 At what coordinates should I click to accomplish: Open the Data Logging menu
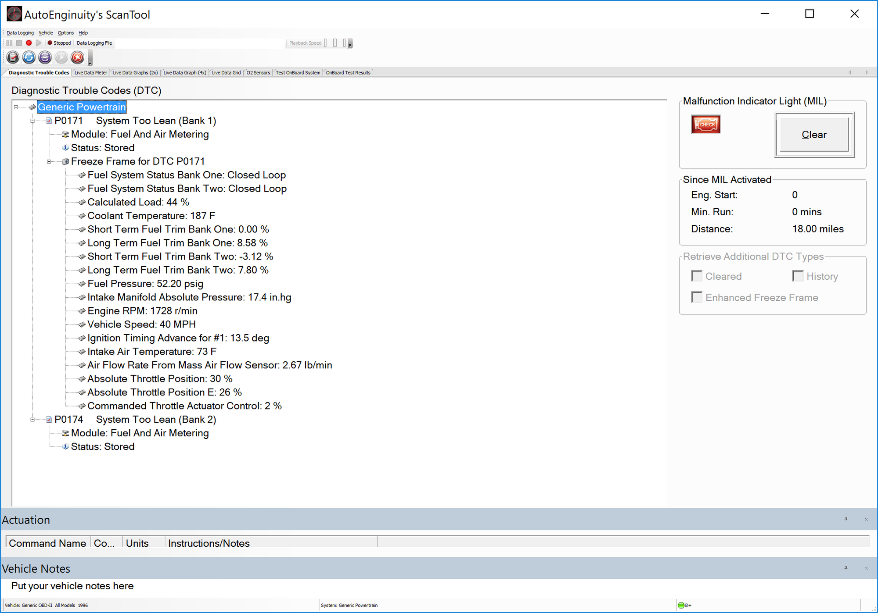[x=20, y=33]
